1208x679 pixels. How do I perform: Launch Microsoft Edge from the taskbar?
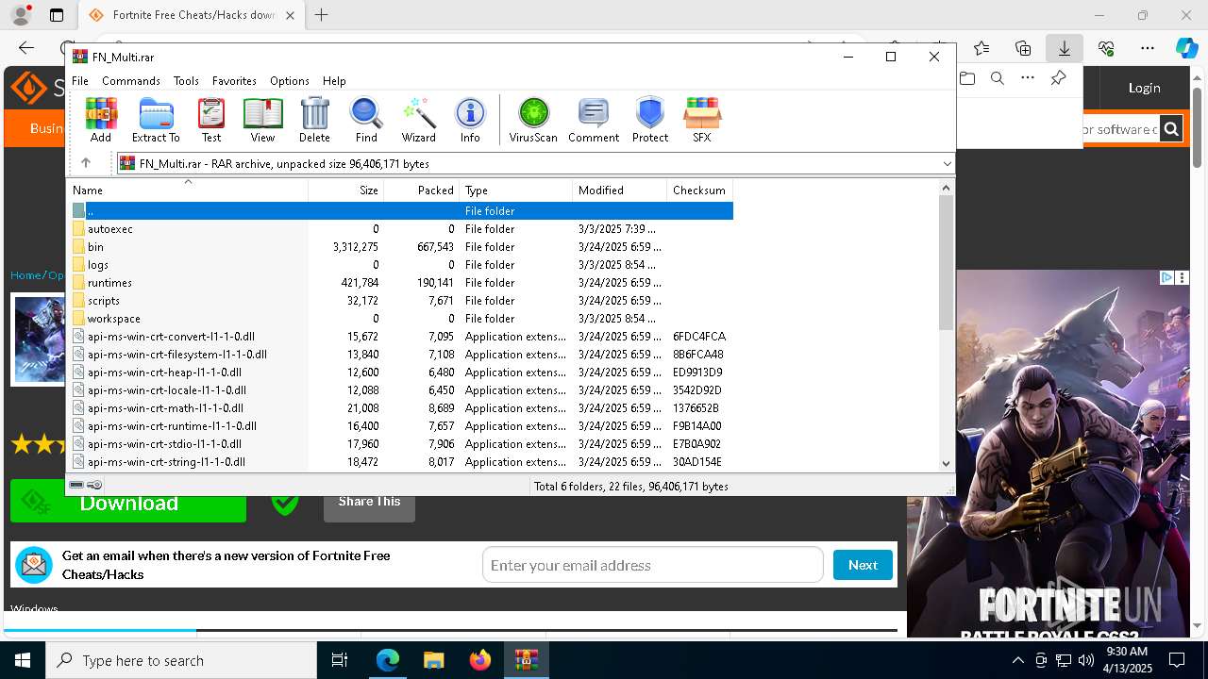tap(388, 660)
